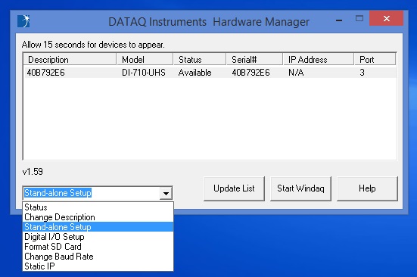The height and width of the screenshot is (277, 417).
Task: Click the Model column header
Action: click(x=145, y=59)
